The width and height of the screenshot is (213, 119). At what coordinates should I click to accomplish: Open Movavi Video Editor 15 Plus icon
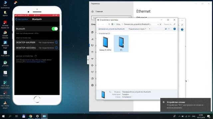pyautogui.click(x=5, y=95)
